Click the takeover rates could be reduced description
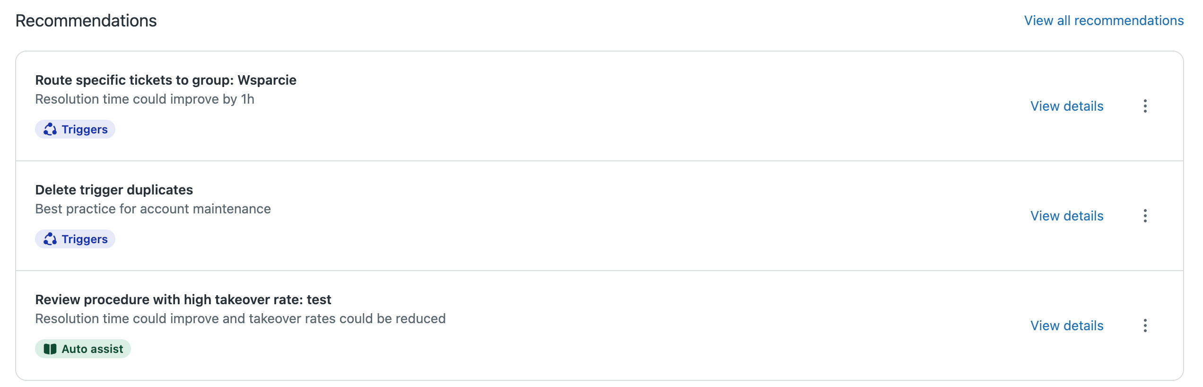 coord(240,318)
